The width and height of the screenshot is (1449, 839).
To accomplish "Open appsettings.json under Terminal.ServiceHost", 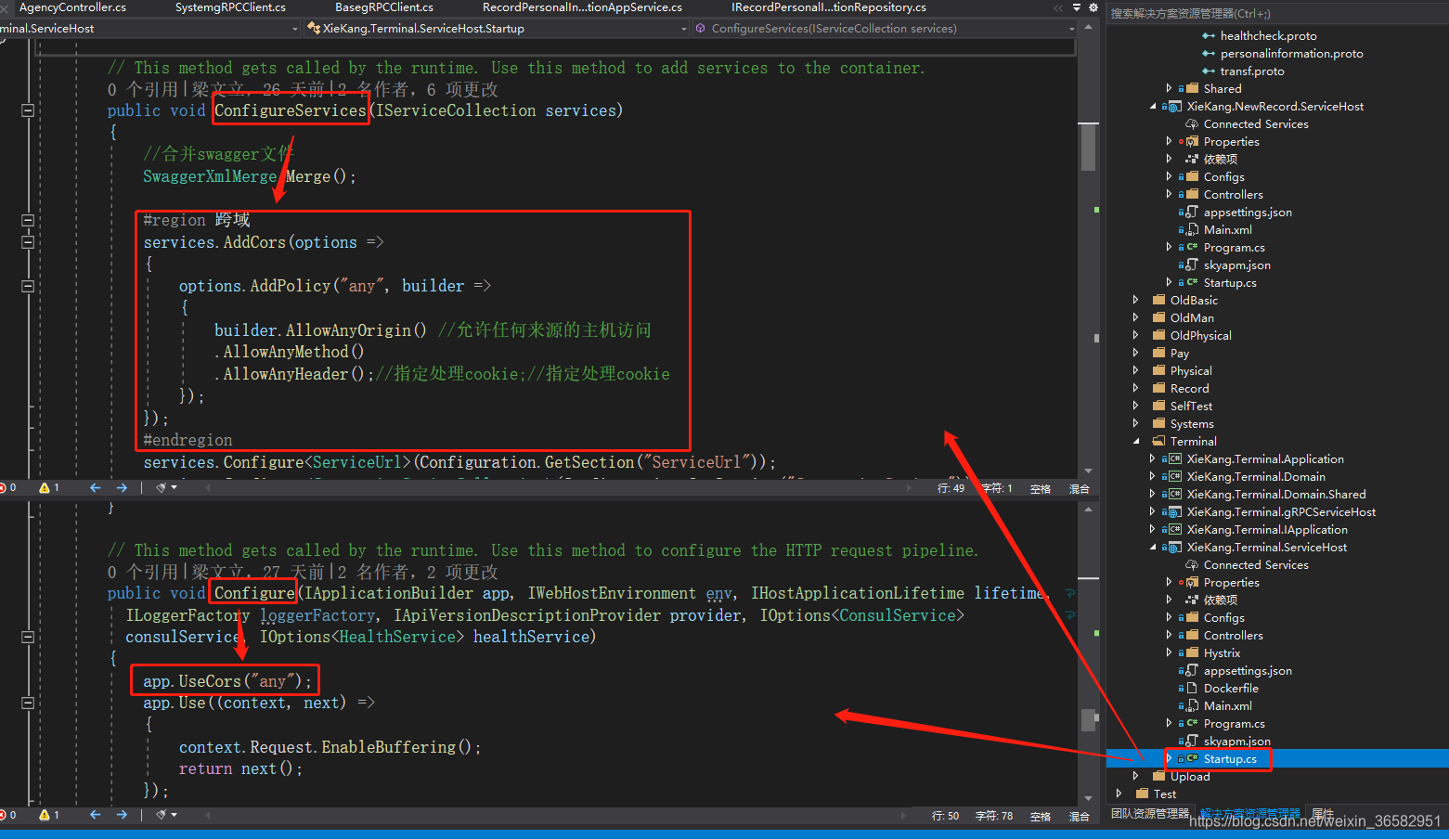I will pyautogui.click(x=1248, y=671).
